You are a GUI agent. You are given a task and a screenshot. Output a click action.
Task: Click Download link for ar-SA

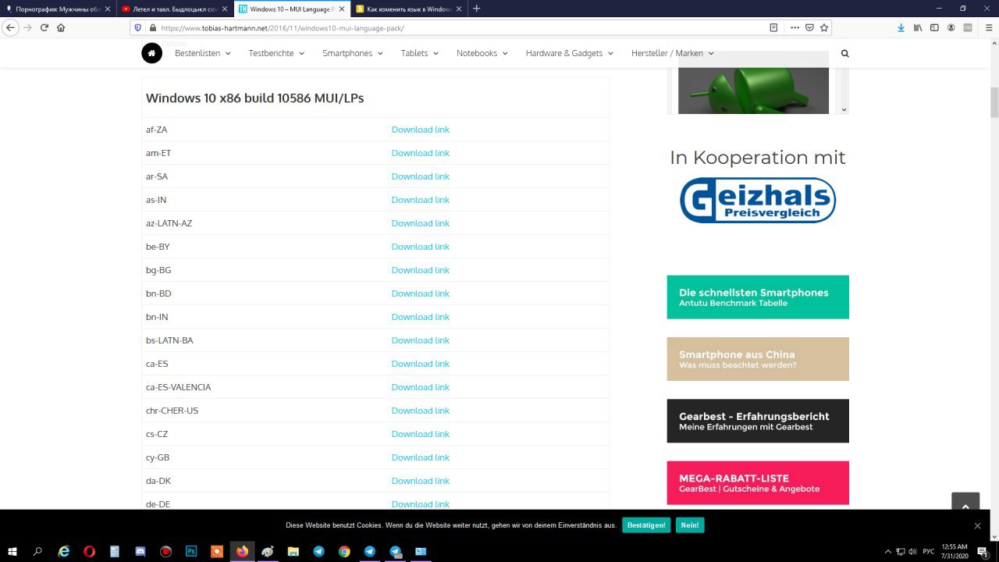point(420,176)
